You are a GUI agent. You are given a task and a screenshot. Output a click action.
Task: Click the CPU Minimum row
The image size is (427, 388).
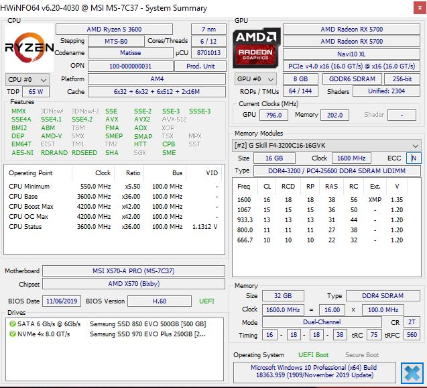(x=113, y=186)
